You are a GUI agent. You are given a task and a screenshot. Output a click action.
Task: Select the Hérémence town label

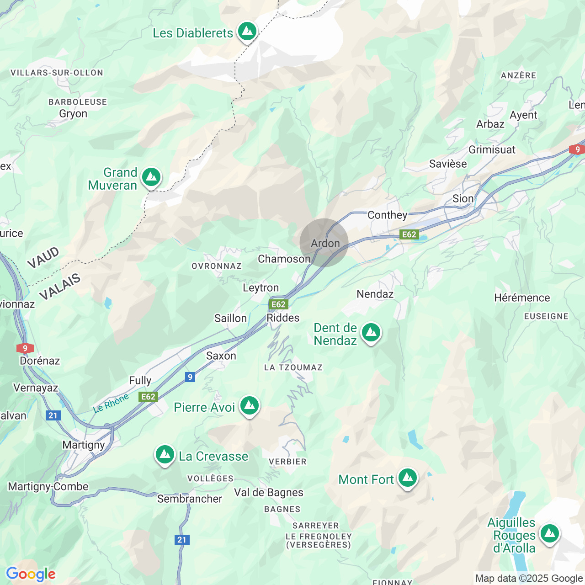(x=522, y=298)
